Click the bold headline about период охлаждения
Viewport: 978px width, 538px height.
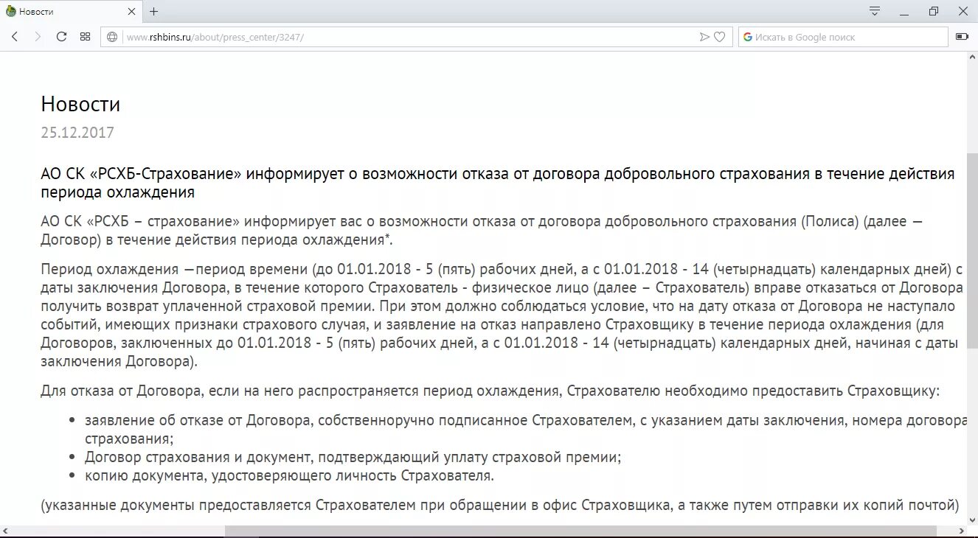(x=498, y=183)
